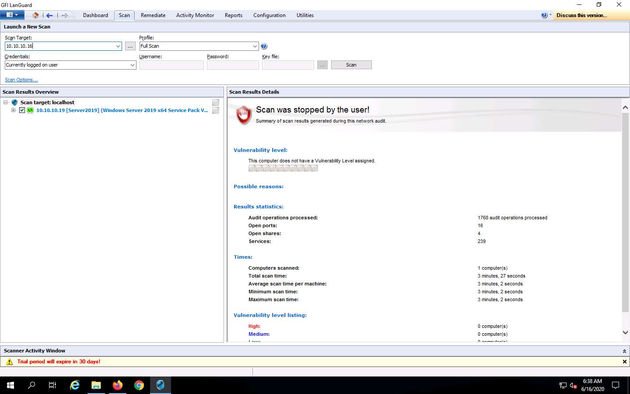Open the Scan Target dropdown arrow
This screenshot has width=630, height=394.
click(x=118, y=46)
